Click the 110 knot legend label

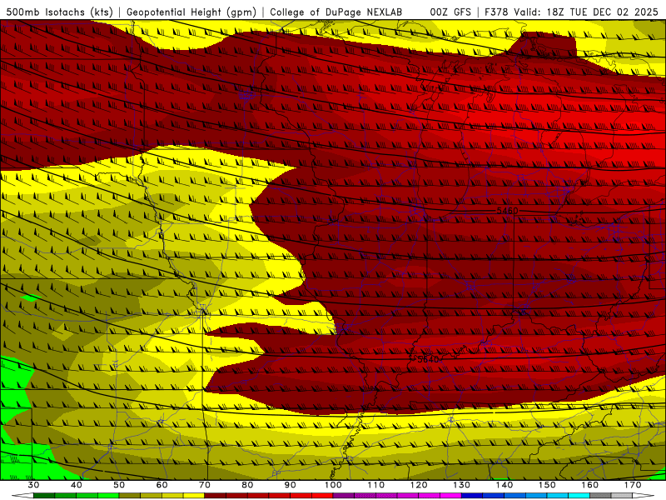[x=376, y=485]
